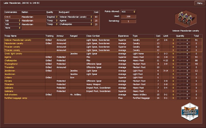Increase Cretans quantity with plus button
Image resolution: width=206 pixels, height=128 pixels.
(187, 77)
